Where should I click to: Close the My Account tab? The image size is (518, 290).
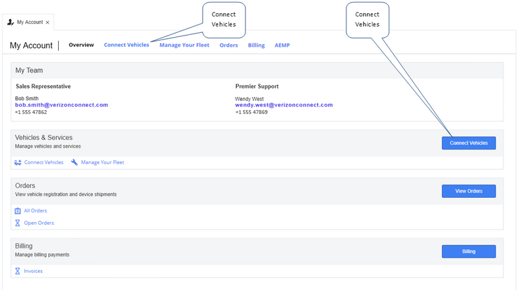48,22
